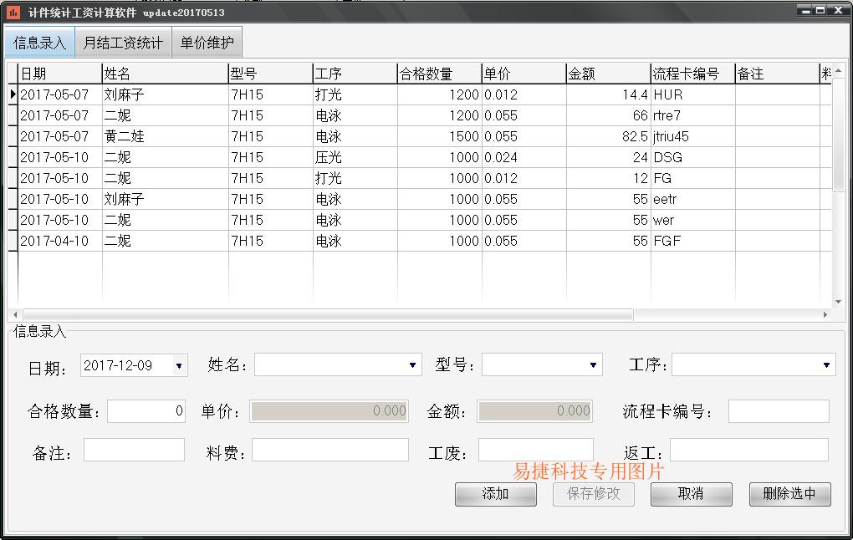Click the disabled 金额 field
This screenshot has height=540, width=853.
[534, 411]
